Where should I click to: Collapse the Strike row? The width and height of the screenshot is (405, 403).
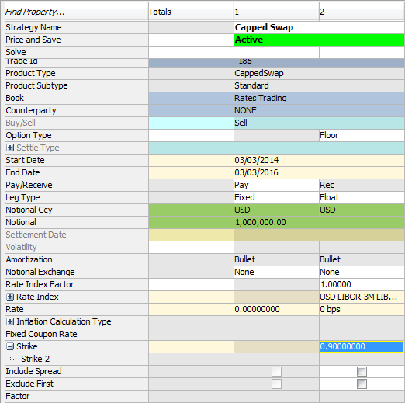coord(10,346)
